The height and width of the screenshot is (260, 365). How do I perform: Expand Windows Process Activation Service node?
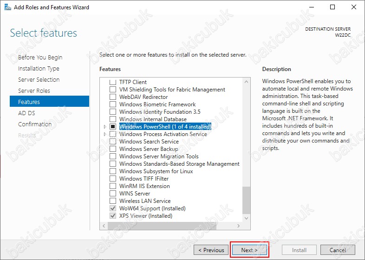point(105,134)
